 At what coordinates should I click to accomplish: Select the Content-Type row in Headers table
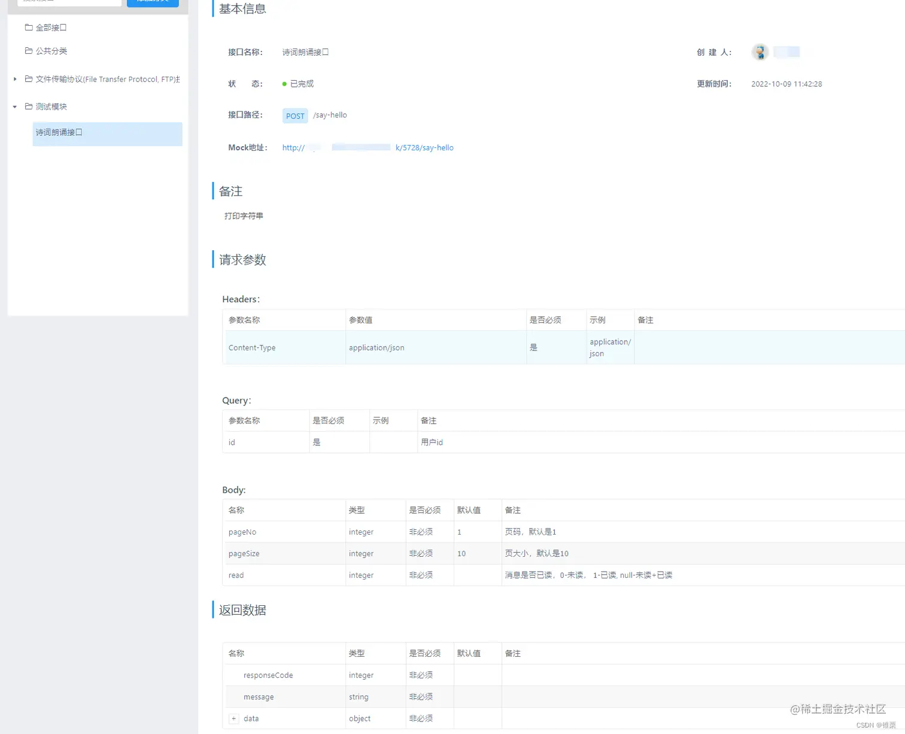pyautogui.click(x=251, y=347)
